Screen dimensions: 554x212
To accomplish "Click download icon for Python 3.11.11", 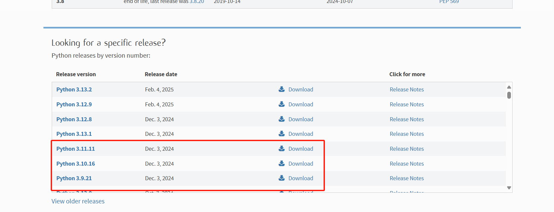I will point(281,148).
